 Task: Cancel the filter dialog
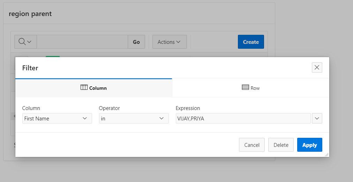click(x=252, y=145)
